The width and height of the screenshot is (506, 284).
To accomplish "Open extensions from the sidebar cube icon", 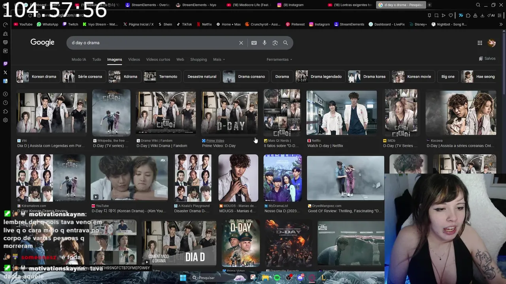I will 5,111.
